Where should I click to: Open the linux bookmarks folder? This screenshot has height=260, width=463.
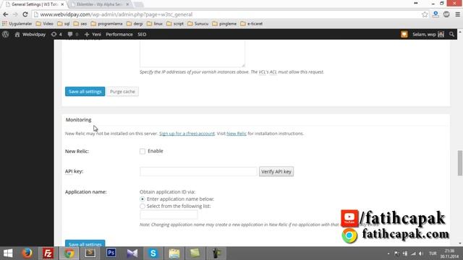coord(155,24)
